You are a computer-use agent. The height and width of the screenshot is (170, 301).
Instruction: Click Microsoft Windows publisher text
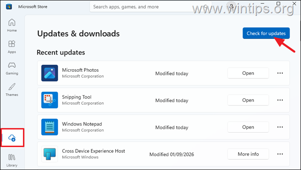tap(80, 157)
